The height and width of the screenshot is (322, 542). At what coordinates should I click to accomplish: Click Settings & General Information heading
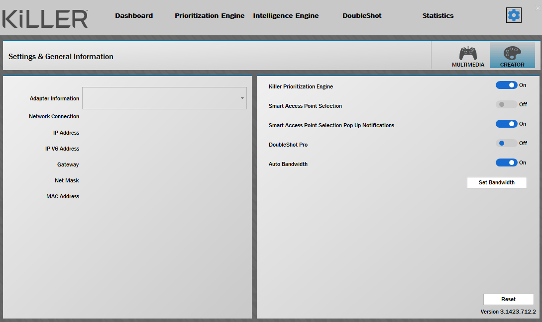[61, 57]
